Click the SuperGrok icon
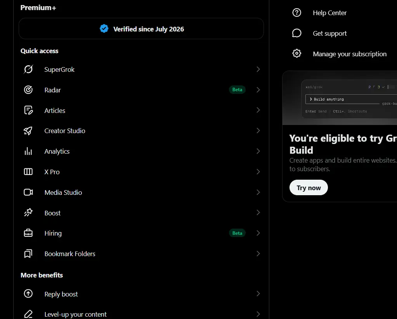Viewport: 397px width, 319px height. (x=28, y=69)
